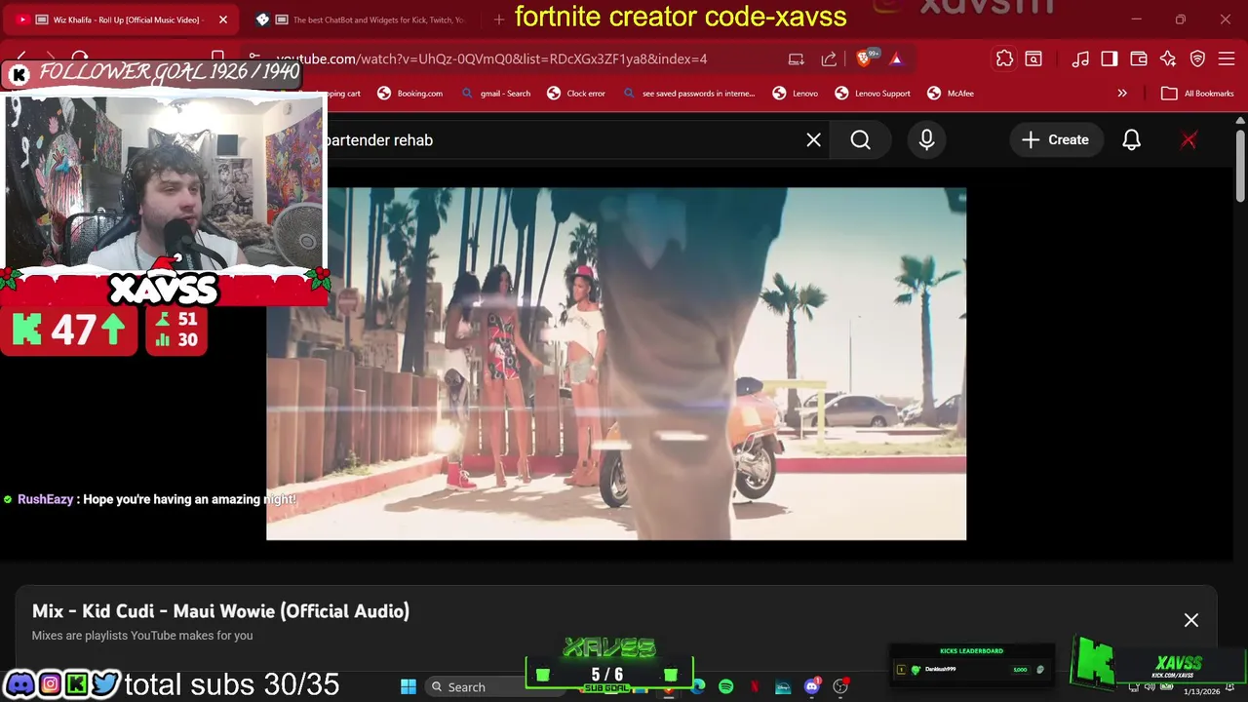
Task: Open Brave Wallet icon
Action: pos(1138,58)
